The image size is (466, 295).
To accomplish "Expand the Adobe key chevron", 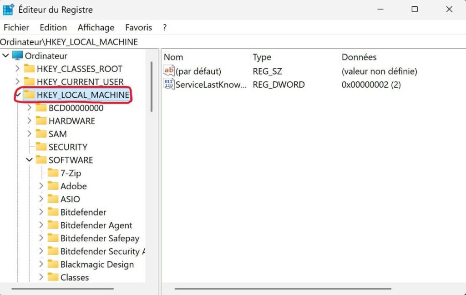I will 41,186.
